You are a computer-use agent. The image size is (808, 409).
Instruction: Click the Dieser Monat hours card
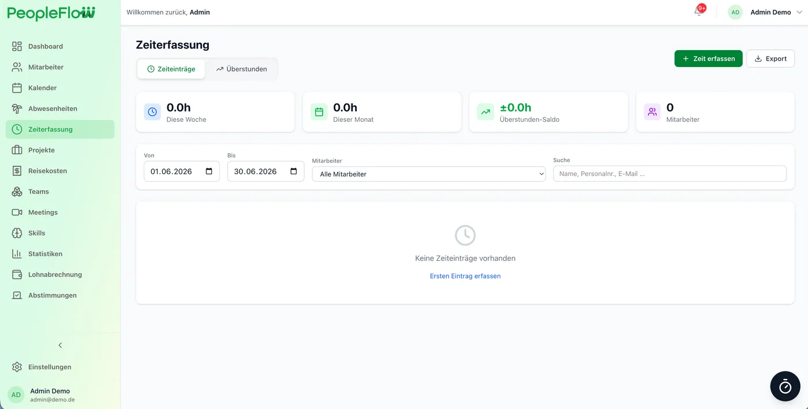pyautogui.click(x=382, y=112)
